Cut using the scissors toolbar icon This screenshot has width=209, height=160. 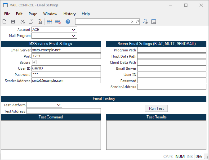23,21
